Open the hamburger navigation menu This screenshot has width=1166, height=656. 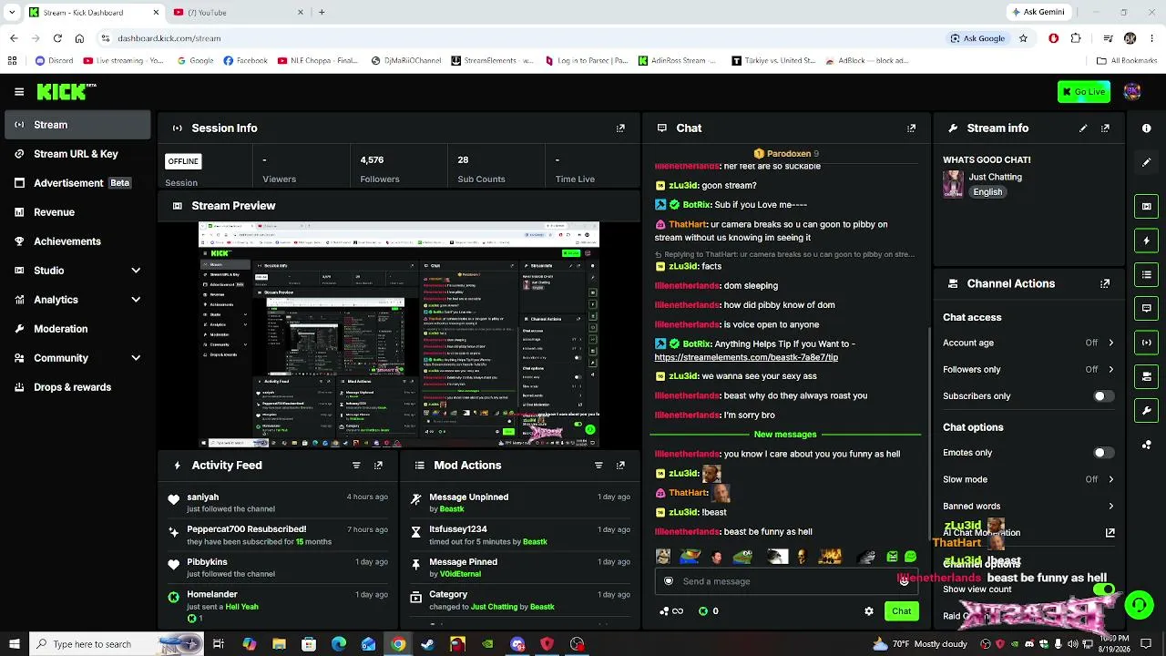[19, 92]
